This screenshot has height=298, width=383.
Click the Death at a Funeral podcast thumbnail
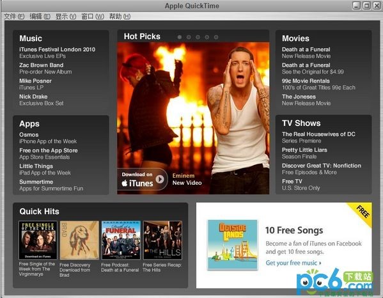121,240
